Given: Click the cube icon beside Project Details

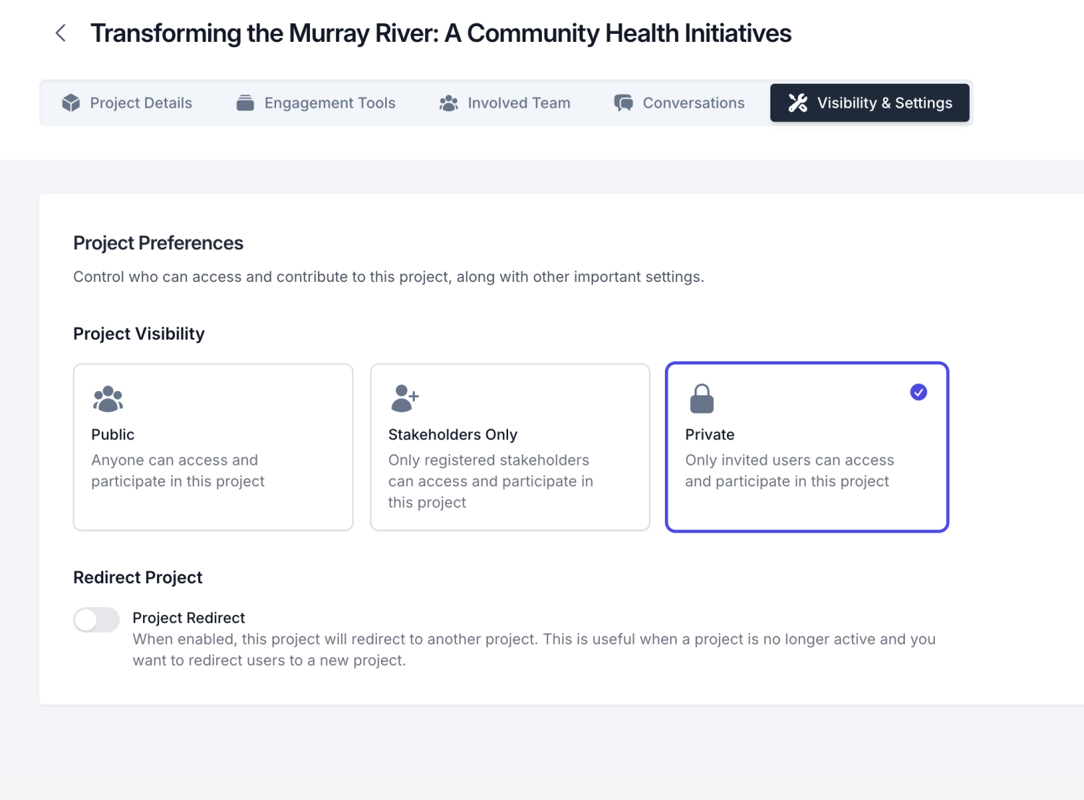Looking at the screenshot, I should [x=71, y=103].
